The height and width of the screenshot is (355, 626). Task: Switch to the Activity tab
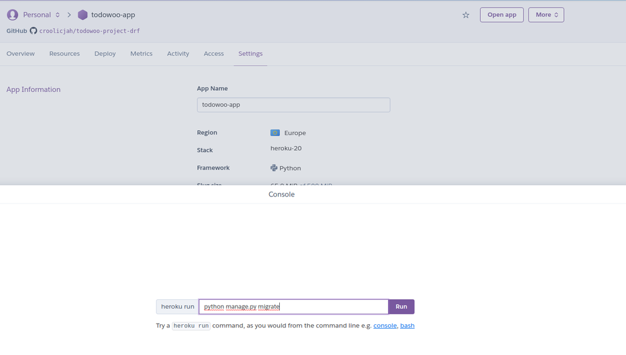pos(178,53)
